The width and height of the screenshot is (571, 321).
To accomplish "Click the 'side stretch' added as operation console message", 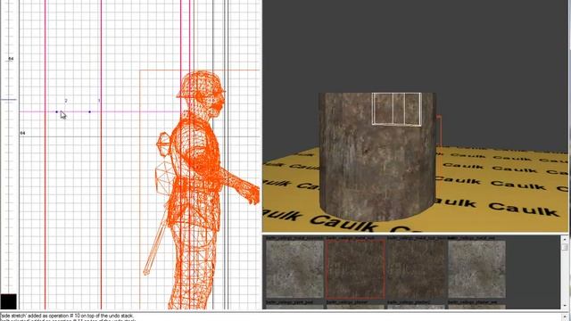I will [x=68, y=316].
